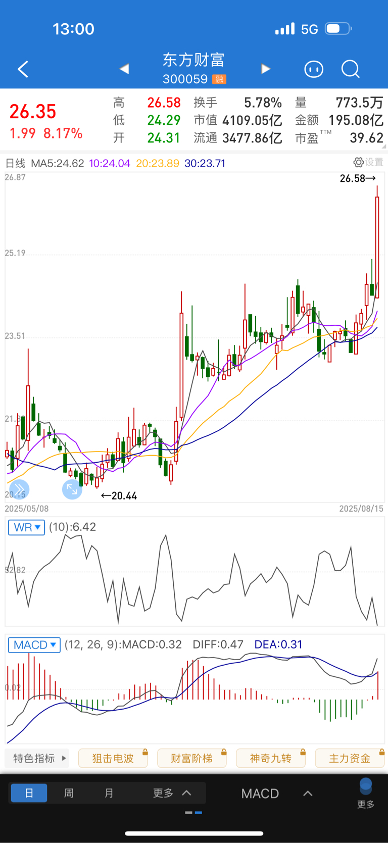Expand 特色指标 with the arrow

pyautogui.click(x=64, y=758)
